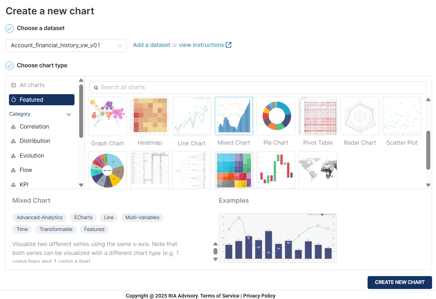Choose the Scatter Plot chart icon
This screenshot has height=299, width=436.
point(402,116)
